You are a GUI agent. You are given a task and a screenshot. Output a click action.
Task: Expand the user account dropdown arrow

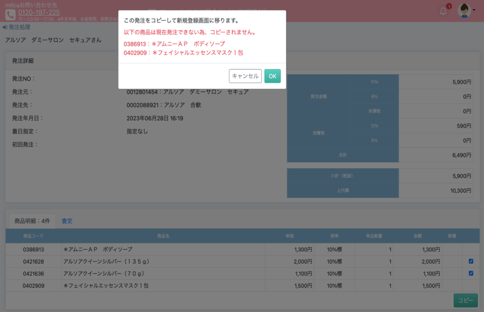(474, 10)
